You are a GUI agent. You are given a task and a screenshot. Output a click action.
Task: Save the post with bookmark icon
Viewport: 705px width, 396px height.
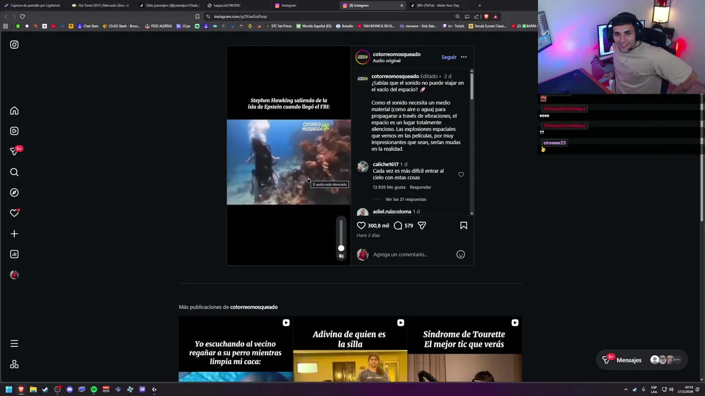click(464, 226)
